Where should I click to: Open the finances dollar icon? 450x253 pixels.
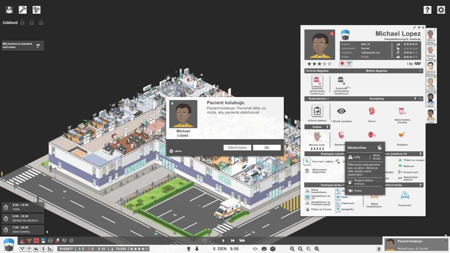pos(43,249)
